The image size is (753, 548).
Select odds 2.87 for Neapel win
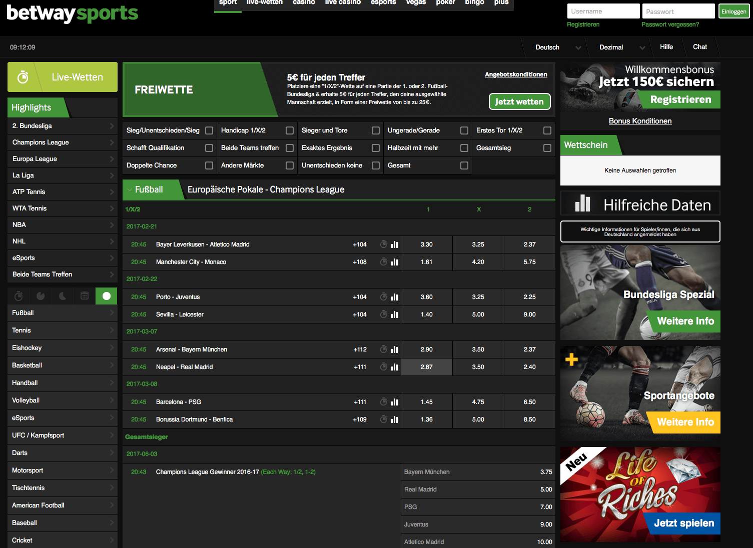tap(427, 367)
